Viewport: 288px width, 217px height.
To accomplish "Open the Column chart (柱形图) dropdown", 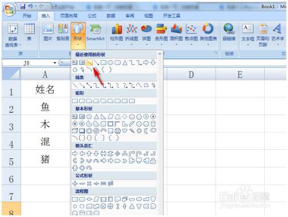I will coord(117,35).
